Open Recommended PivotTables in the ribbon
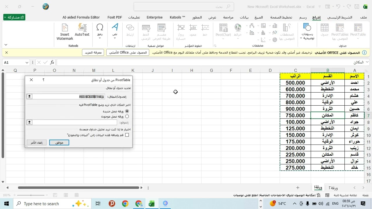Screen dimensions: 372x209 (340, 32)
